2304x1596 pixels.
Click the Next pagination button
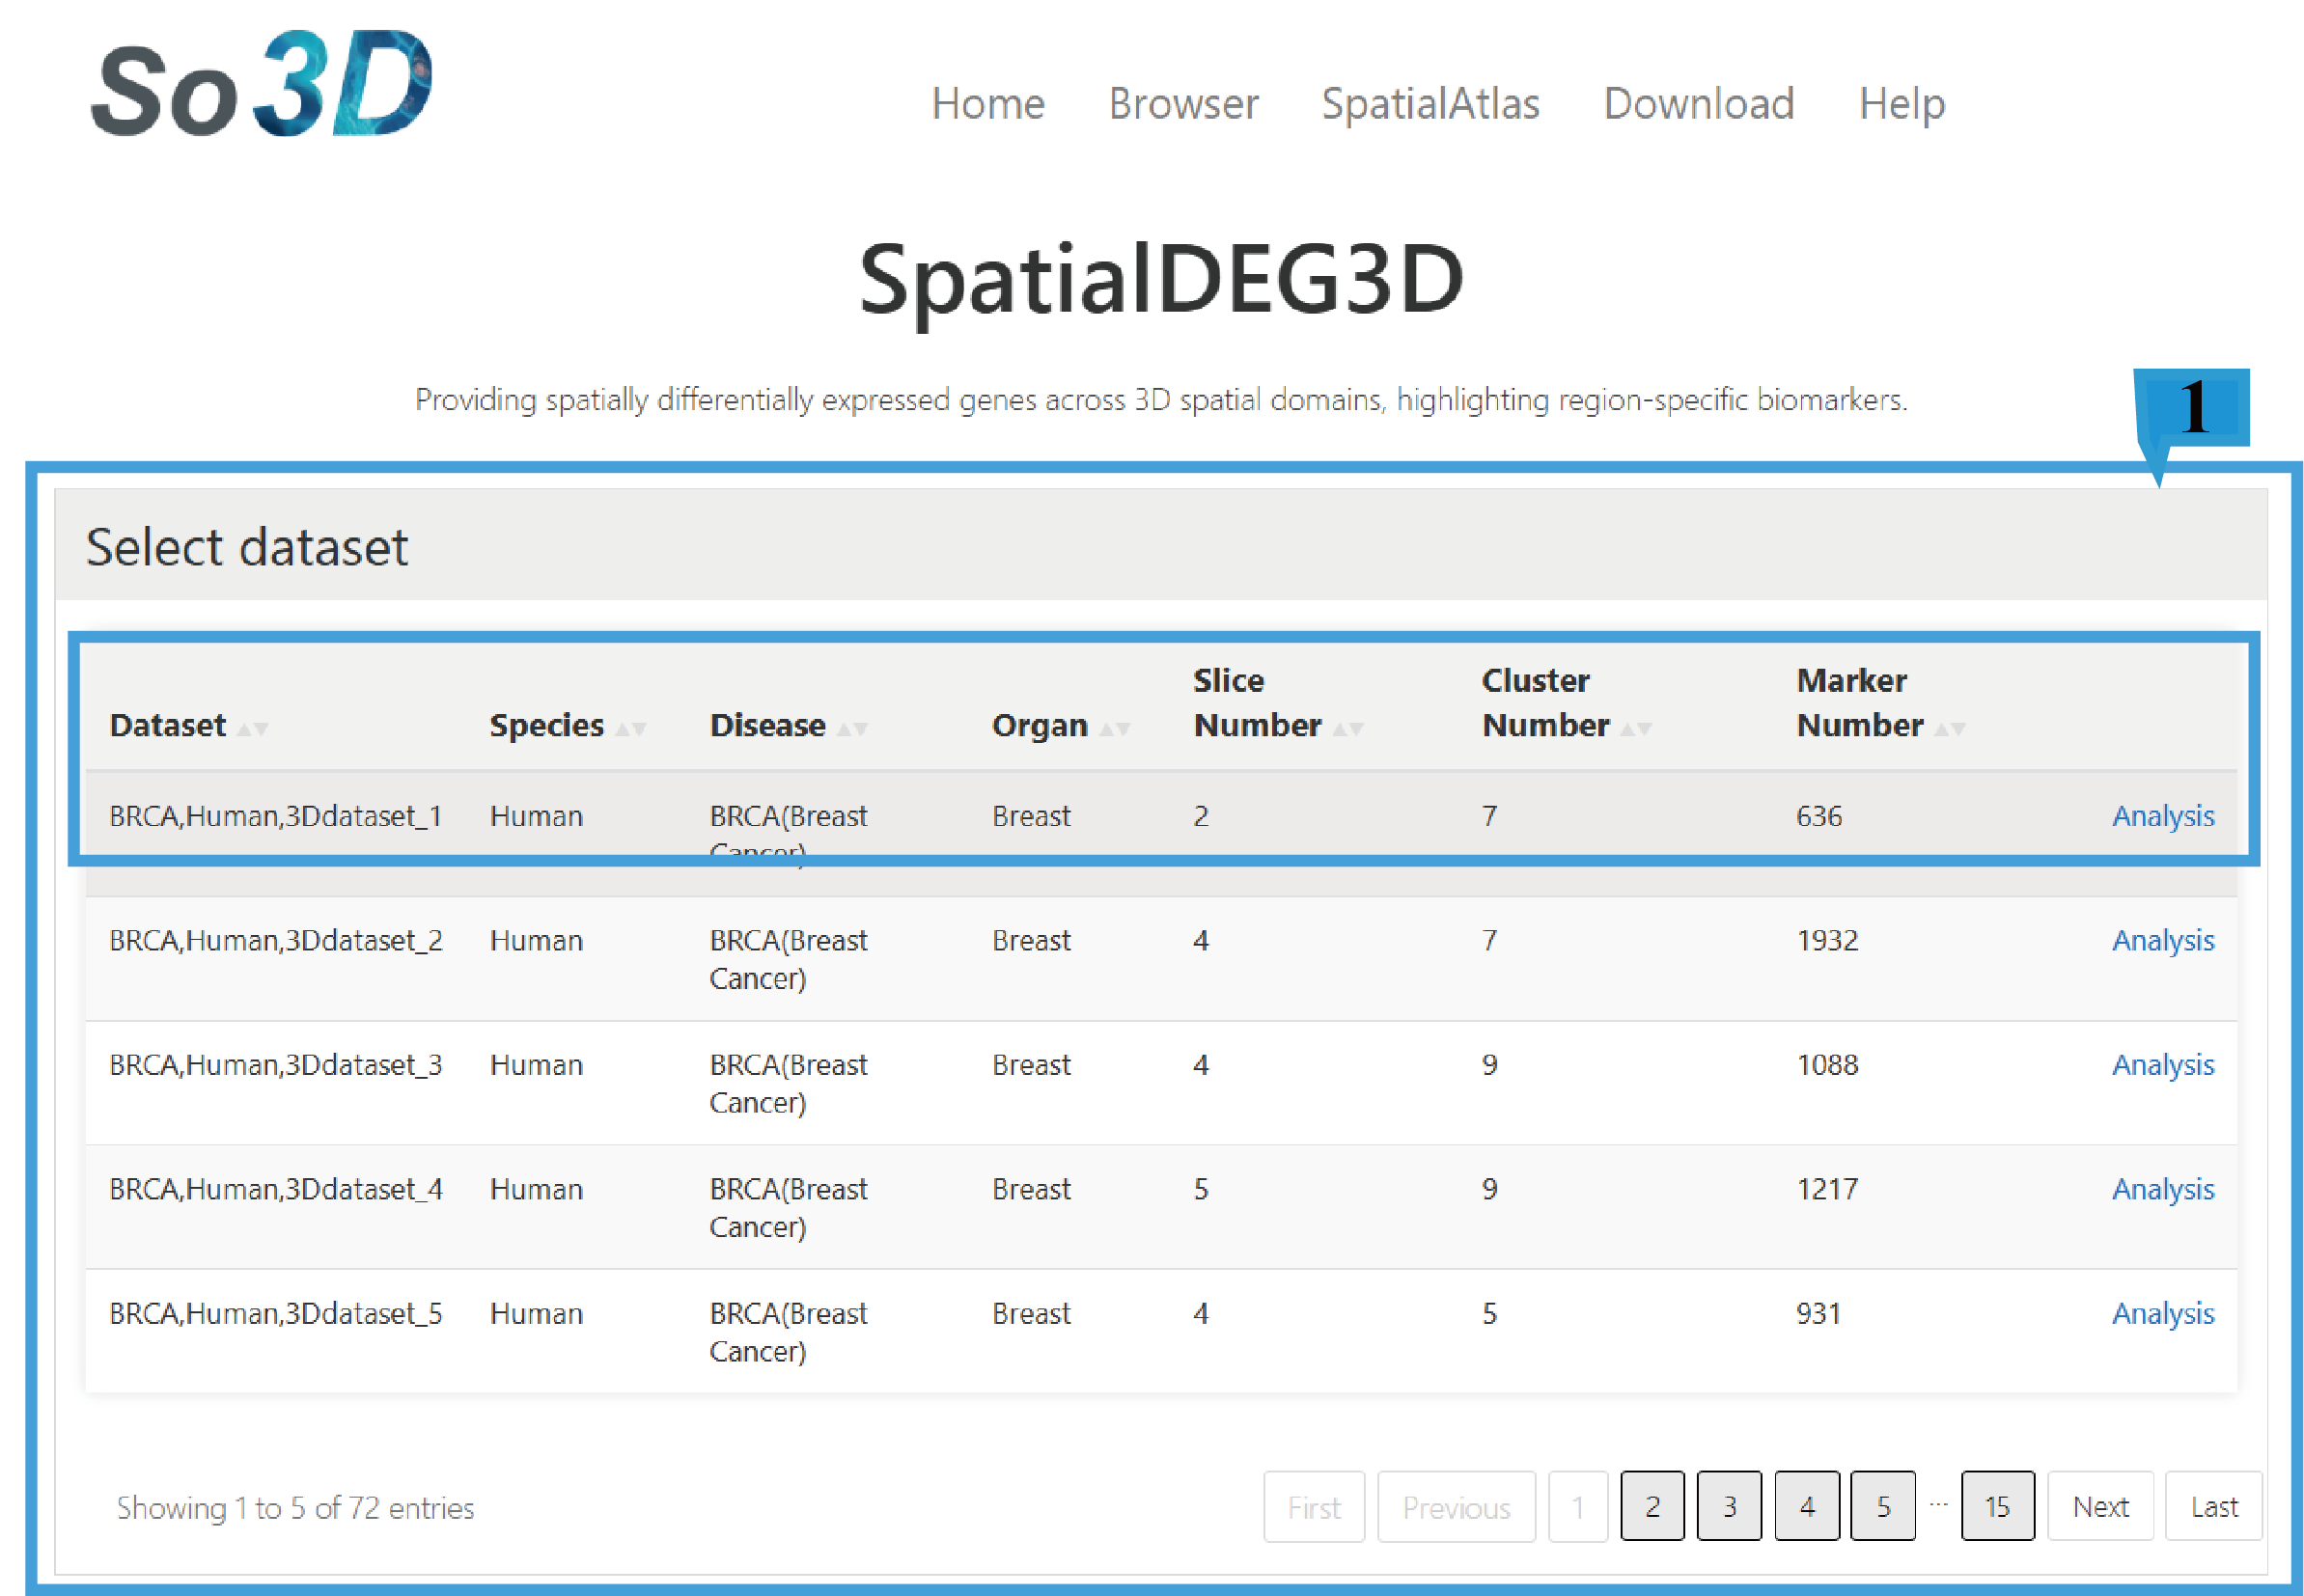[2100, 1506]
